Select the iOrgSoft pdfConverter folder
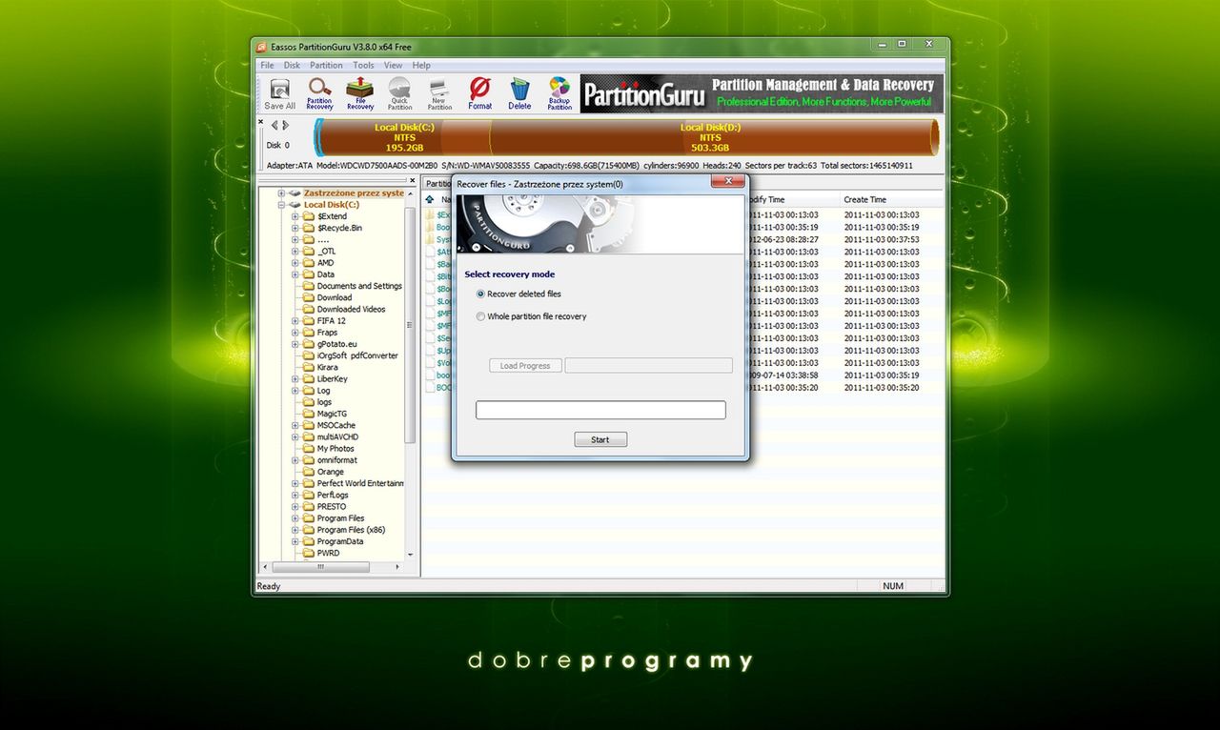 (357, 355)
